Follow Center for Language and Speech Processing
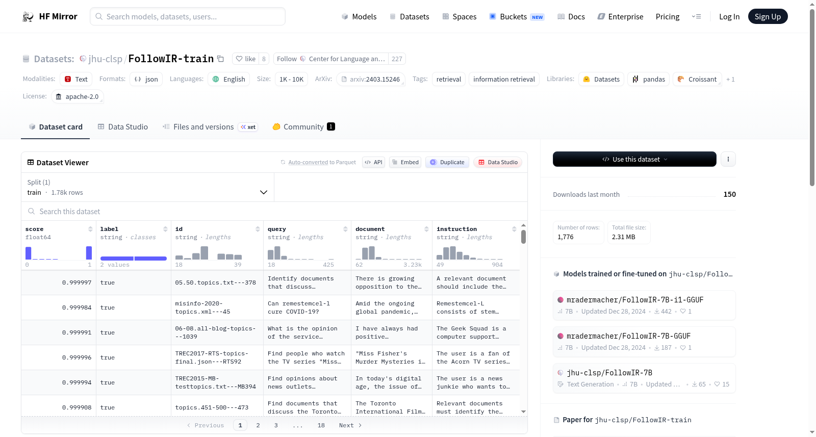This screenshot has height=437, width=816. pyautogui.click(x=331, y=59)
